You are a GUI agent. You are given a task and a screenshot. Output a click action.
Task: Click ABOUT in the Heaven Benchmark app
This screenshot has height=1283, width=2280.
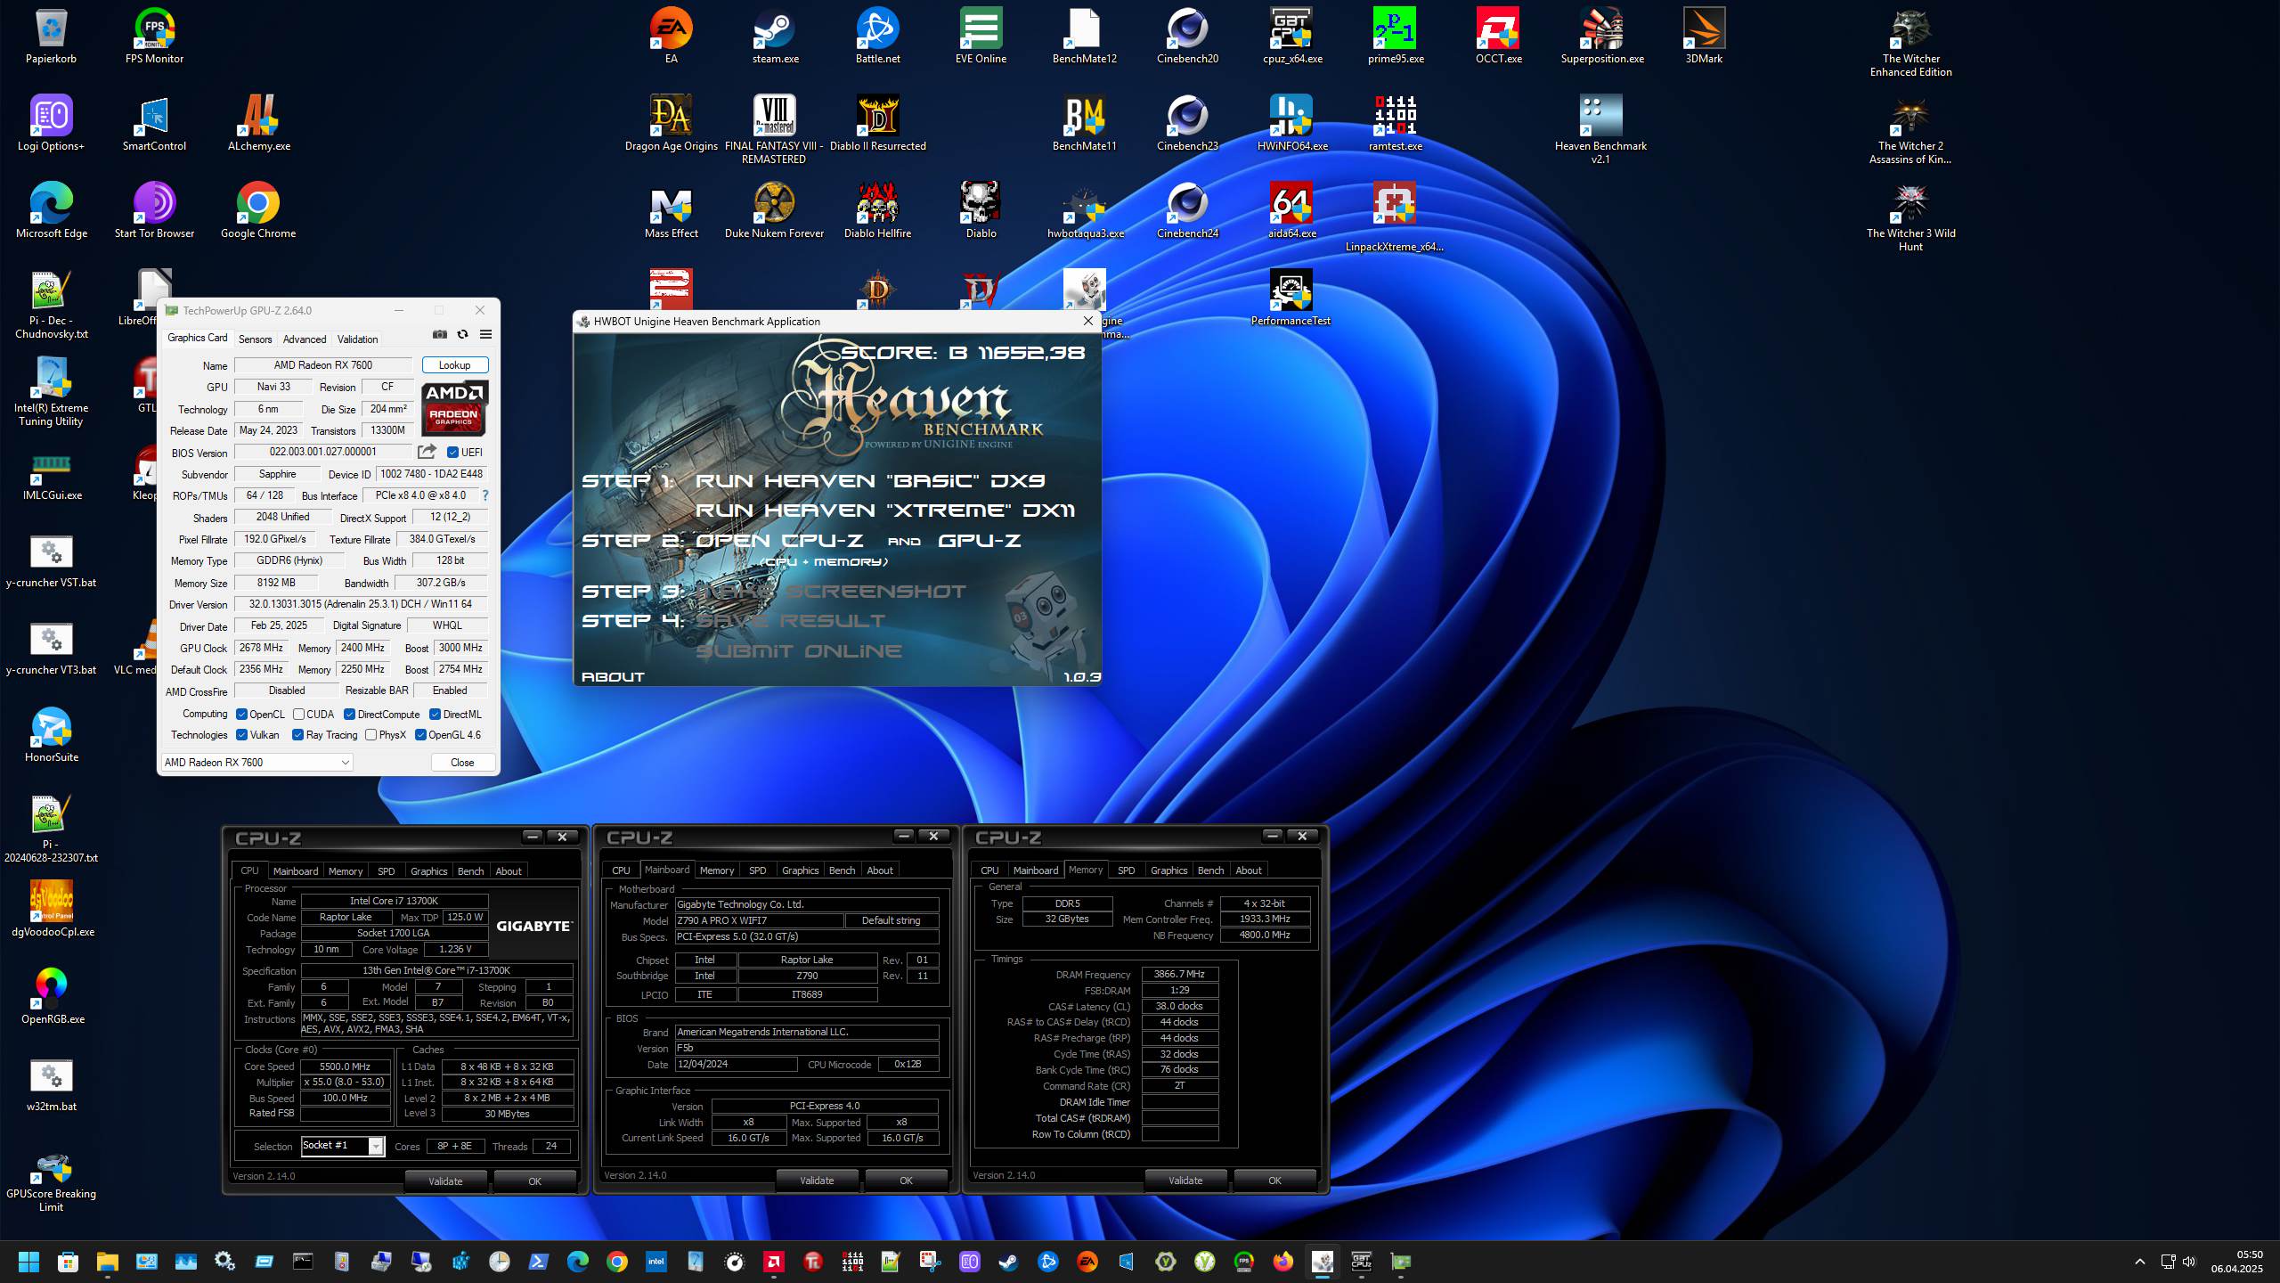(x=613, y=677)
